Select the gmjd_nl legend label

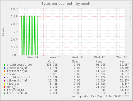pyautogui.click(x=12, y=87)
